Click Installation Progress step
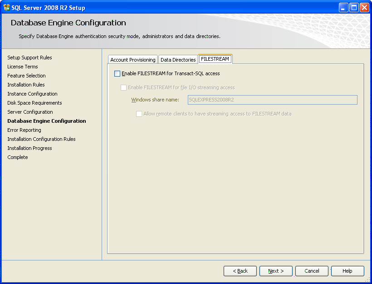This screenshot has height=284, width=372. point(29,148)
